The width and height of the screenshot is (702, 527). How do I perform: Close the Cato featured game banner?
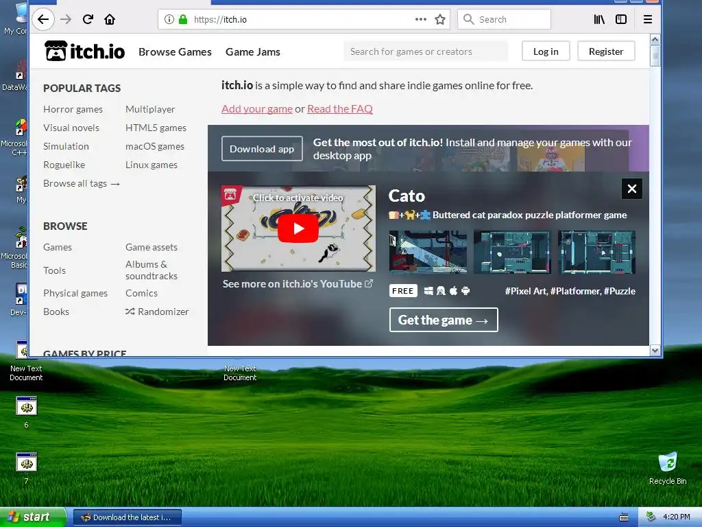631,189
